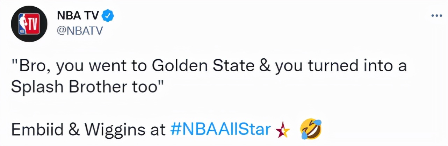
Task: Open the NBA TV display name link
Action: [x=78, y=16]
